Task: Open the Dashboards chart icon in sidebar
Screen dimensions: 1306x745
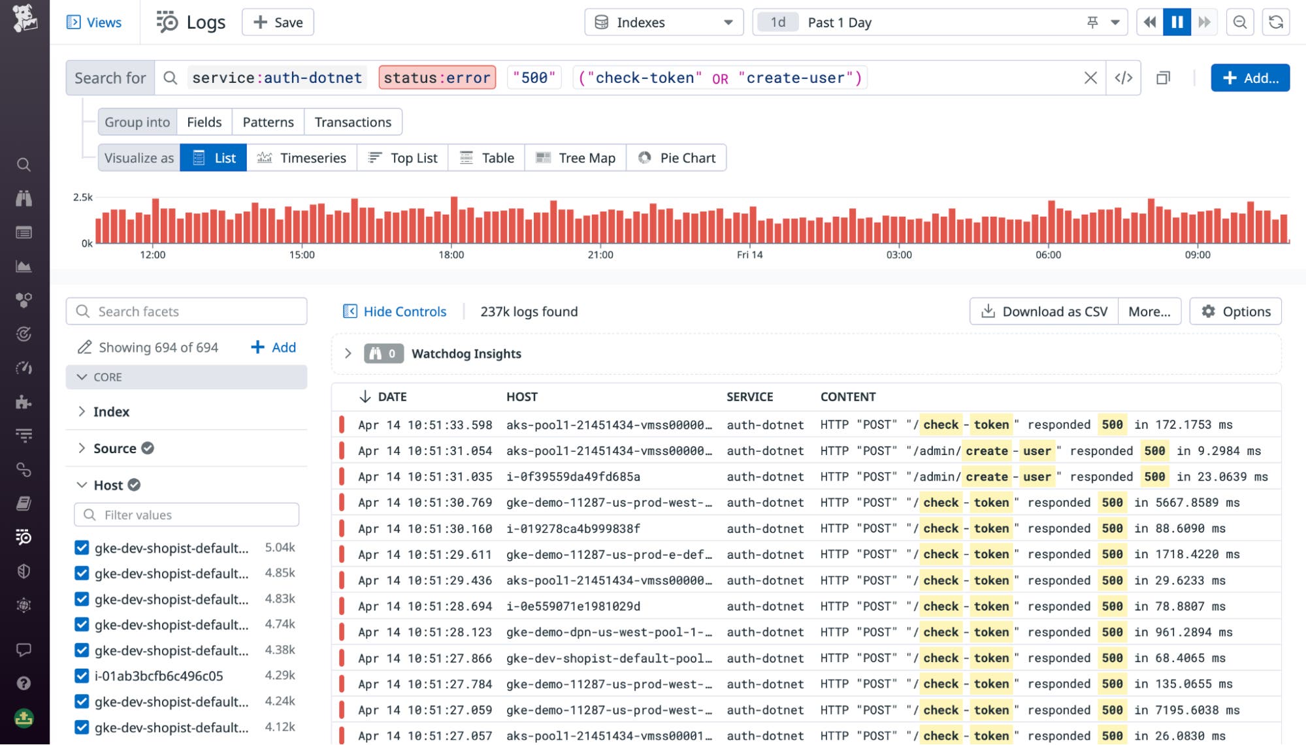Action: click(24, 266)
